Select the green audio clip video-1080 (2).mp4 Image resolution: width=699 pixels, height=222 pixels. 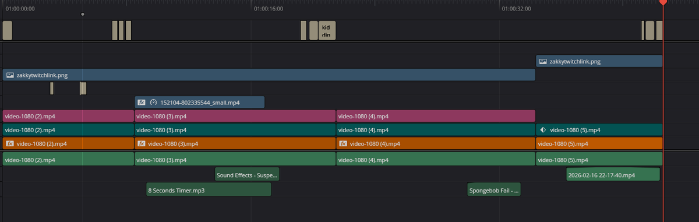[68, 159]
